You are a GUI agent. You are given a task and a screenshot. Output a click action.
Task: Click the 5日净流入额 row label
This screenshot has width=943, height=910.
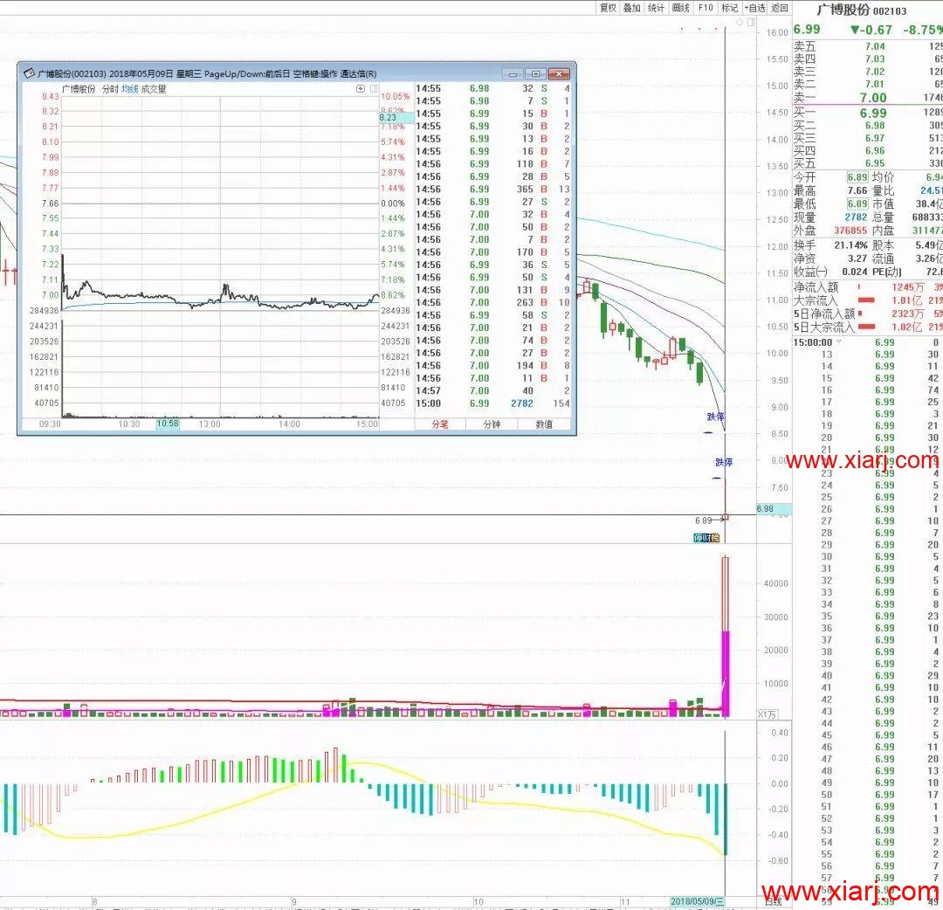(824, 314)
